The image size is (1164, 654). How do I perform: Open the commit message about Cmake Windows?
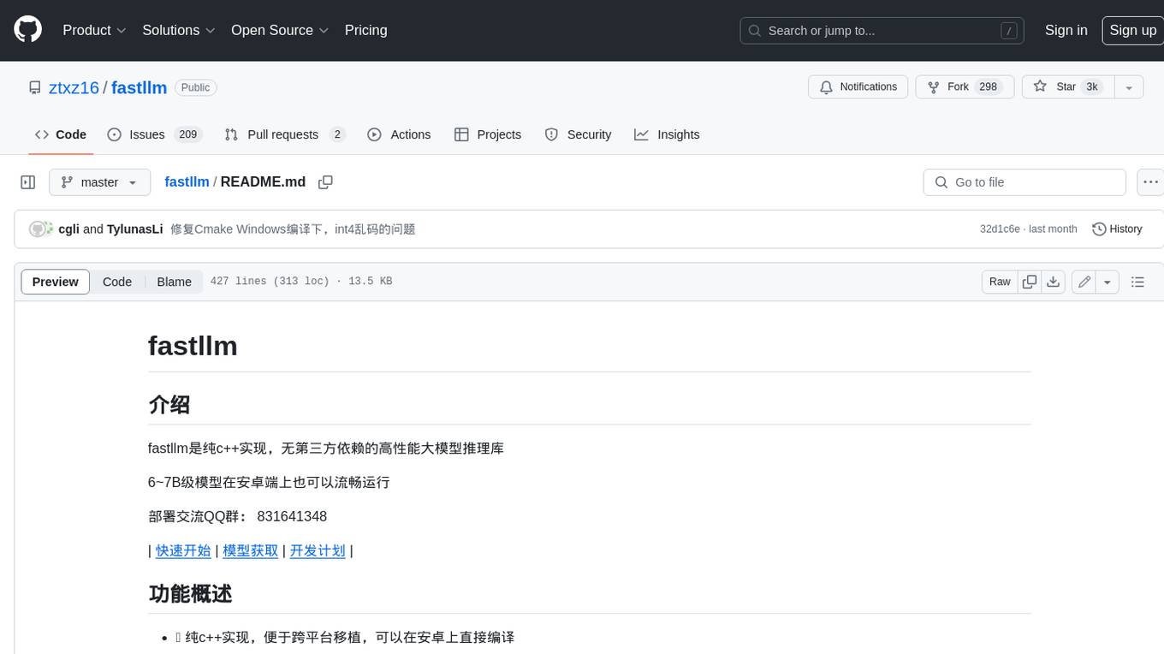(293, 229)
